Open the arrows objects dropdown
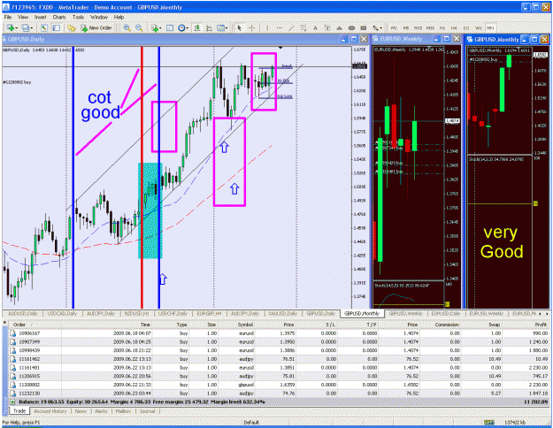The height and width of the screenshot is (428, 553). pos(377,27)
